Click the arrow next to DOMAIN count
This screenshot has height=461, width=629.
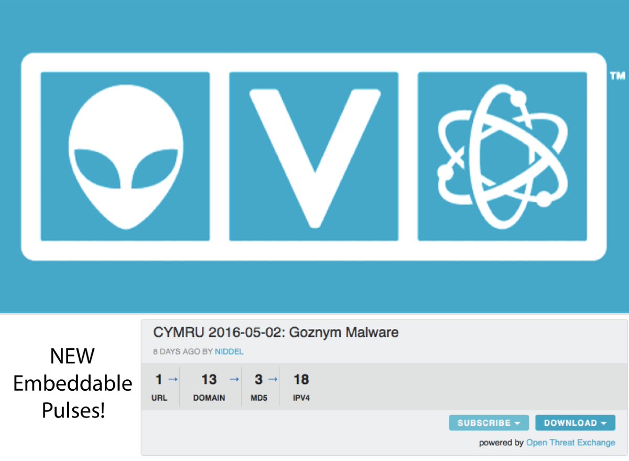tap(235, 379)
